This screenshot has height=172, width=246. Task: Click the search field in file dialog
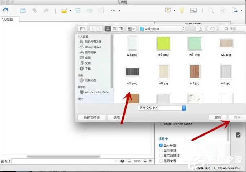(232, 29)
